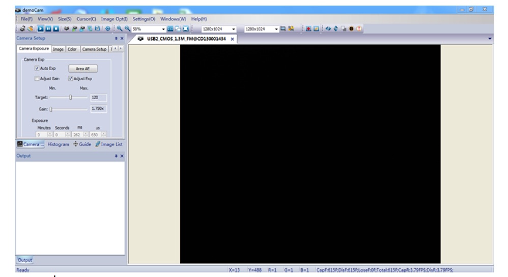Viewport: 508px width, 277px height.
Task: Click the Target slider handle
Action: [x=70, y=97]
